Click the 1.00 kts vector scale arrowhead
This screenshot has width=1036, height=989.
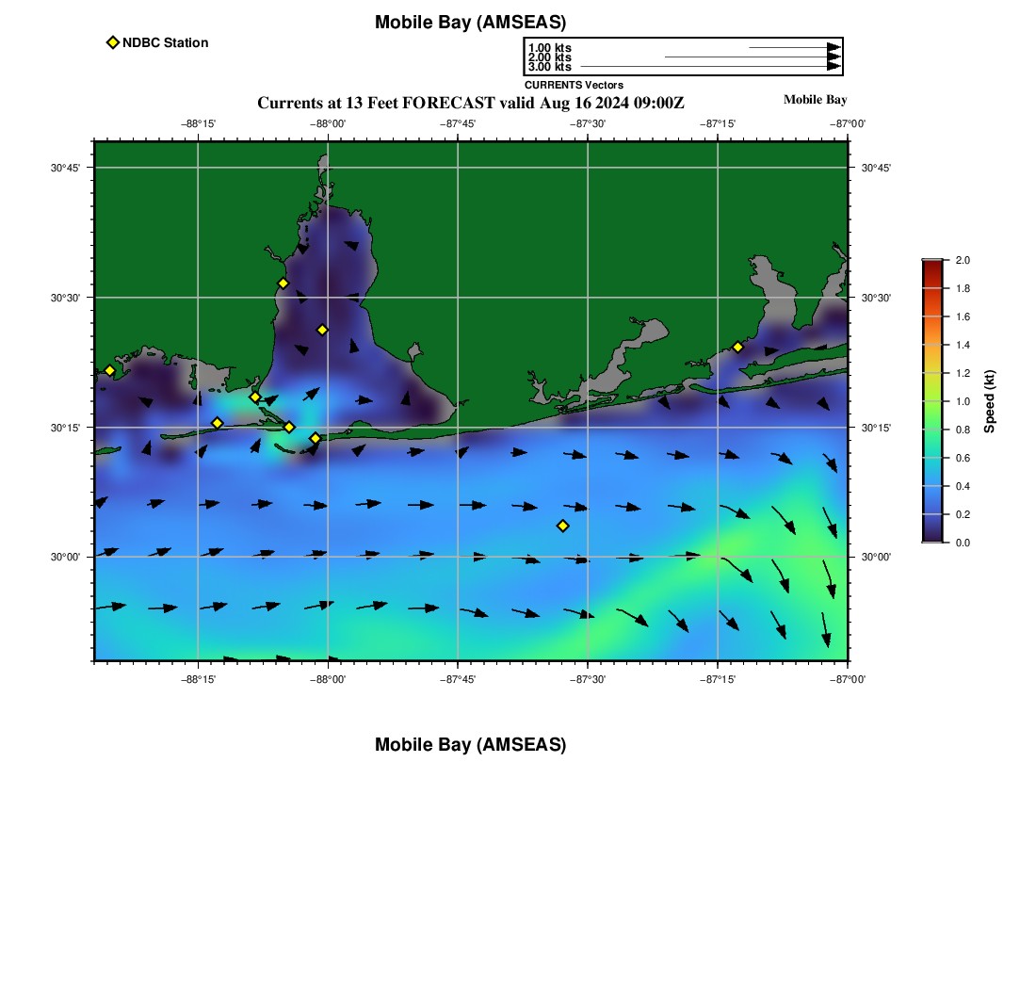coord(834,47)
